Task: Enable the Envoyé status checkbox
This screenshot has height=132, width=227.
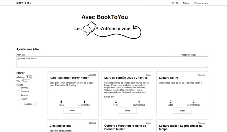Action: 18,88
